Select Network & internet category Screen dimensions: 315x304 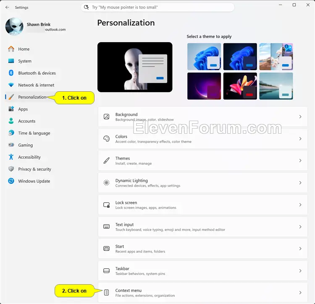36,85
